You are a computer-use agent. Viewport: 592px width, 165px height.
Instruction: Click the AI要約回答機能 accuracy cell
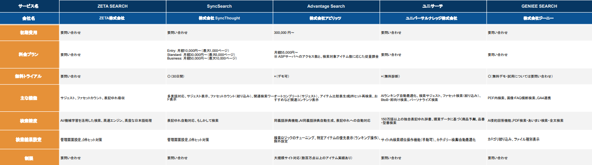tap(539, 121)
